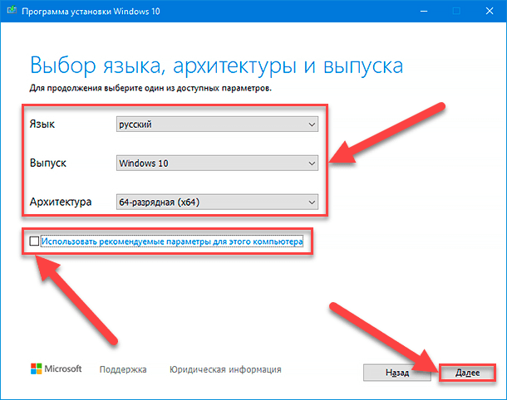This screenshot has width=507, height=400.
Task: Minimize the setup window
Action: tap(424, 11)
